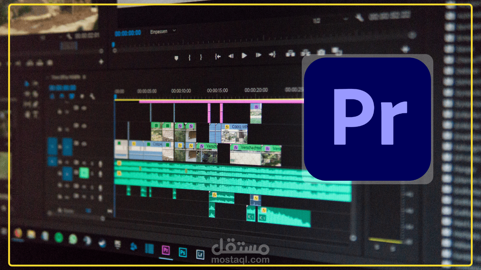Viewport: 481px width, 270px height.
Task: Select the C0012.MP4 video clip
Action: tap(235, 133)
